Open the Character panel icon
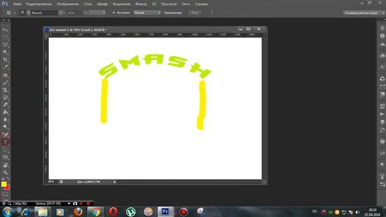Viewport: 386px width, 217px height. pos(382,67)
